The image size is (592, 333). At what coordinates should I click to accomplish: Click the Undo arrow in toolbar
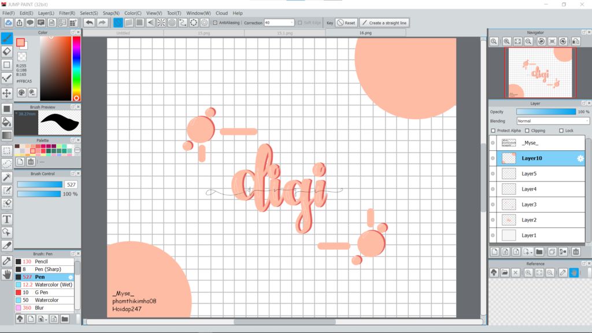coord(89,23)
